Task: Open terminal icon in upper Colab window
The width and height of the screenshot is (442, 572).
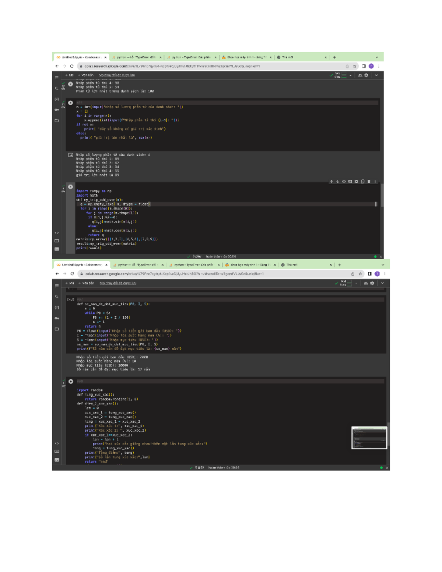Action: [x=57, y=249]
